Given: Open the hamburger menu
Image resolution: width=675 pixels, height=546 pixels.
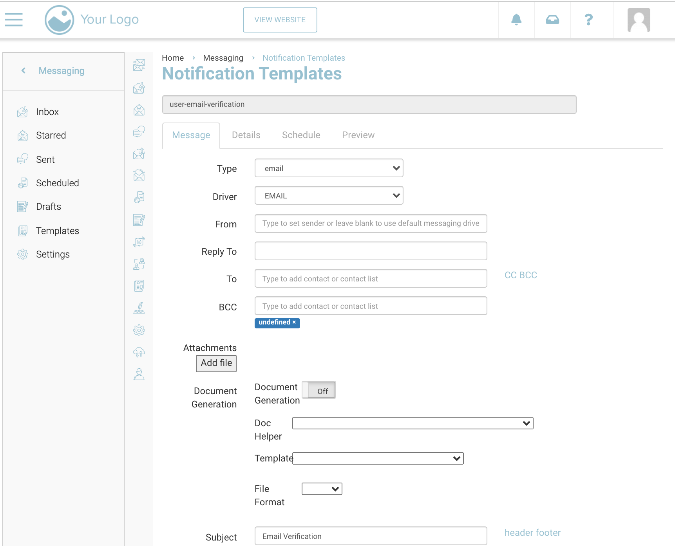Looking at the screenshot, I should [14, 20].
